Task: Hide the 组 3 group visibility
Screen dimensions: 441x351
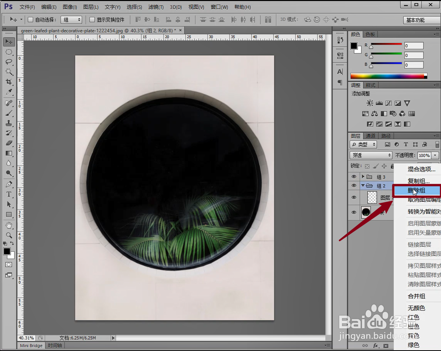Action: point(354,176)
